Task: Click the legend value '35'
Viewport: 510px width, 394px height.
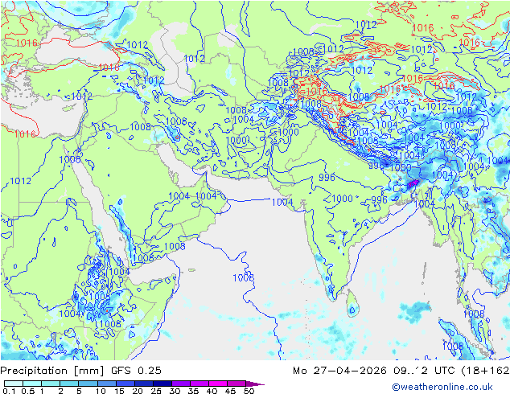Action: click(x=193, y=391)
